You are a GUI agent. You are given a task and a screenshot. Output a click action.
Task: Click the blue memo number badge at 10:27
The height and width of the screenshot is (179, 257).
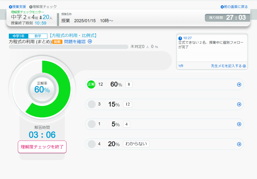tap(180, 38)
